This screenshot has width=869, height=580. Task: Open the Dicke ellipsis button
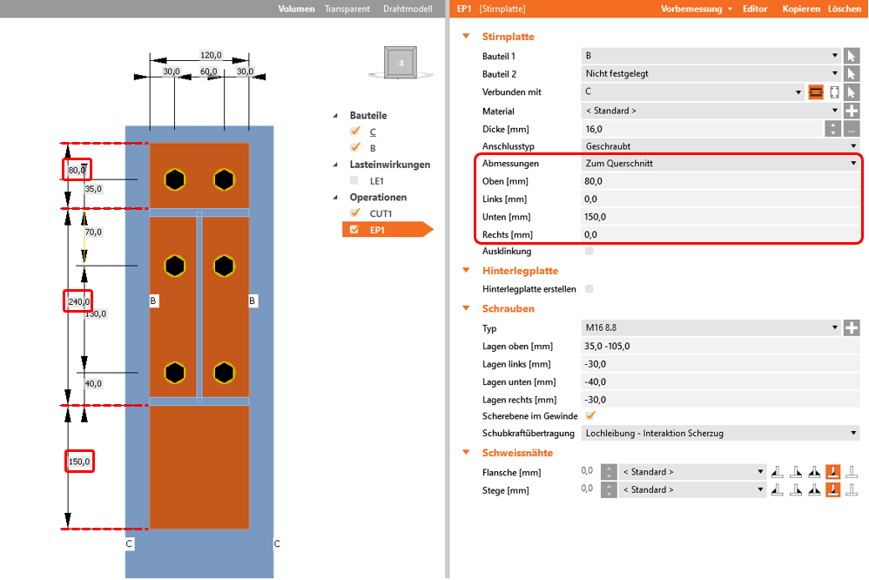[852, 129]
